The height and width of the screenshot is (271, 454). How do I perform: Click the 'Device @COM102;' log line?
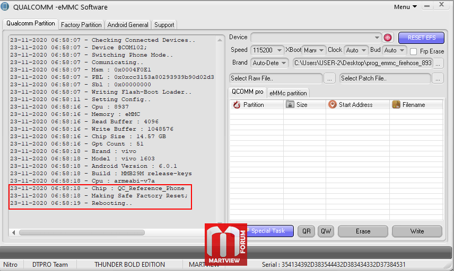78,48
